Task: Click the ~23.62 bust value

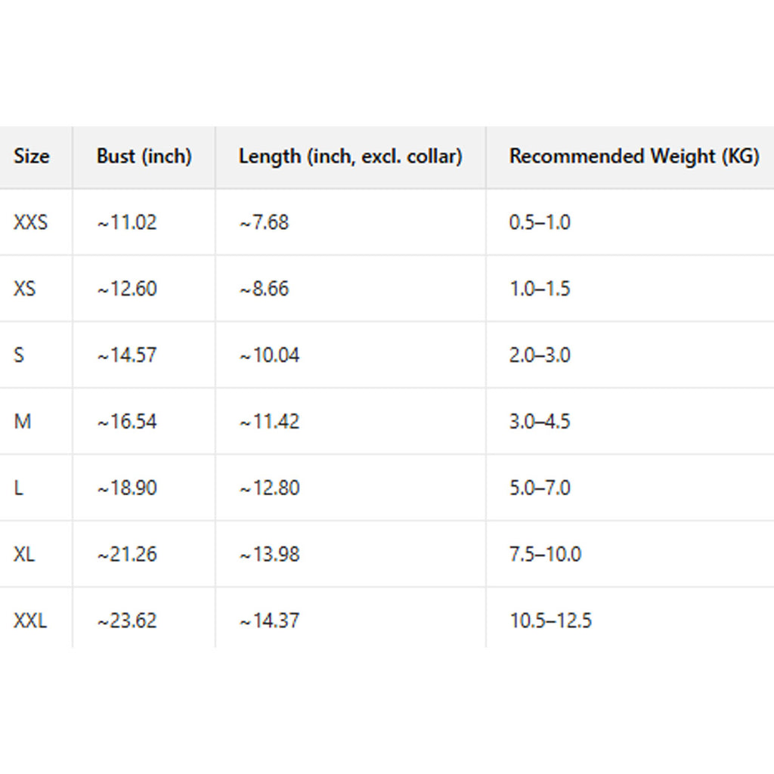Action: click(127, 621)
